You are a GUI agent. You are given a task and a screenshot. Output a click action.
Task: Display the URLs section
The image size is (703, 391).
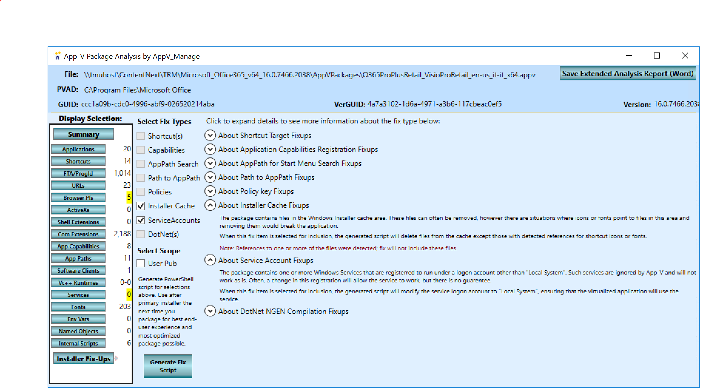[78, 185]
